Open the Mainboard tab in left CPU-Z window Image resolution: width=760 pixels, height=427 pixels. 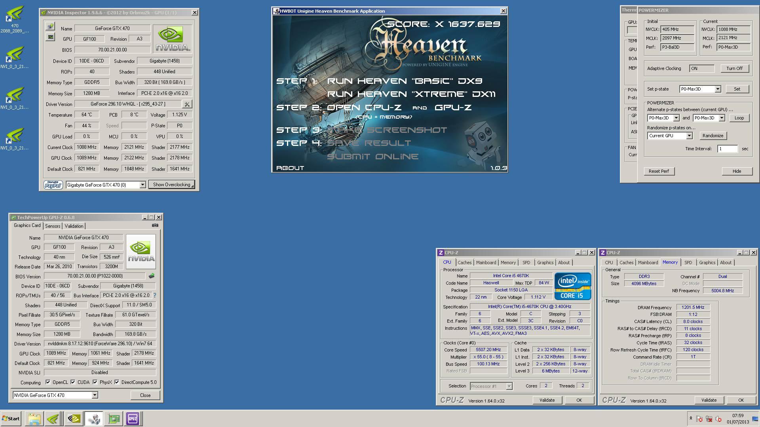(x=486, y=263)
